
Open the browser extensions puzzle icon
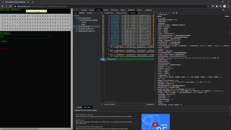pos(217,6)
